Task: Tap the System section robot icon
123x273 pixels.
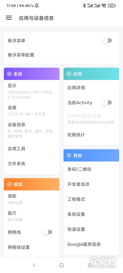Action: click(9, 74)
